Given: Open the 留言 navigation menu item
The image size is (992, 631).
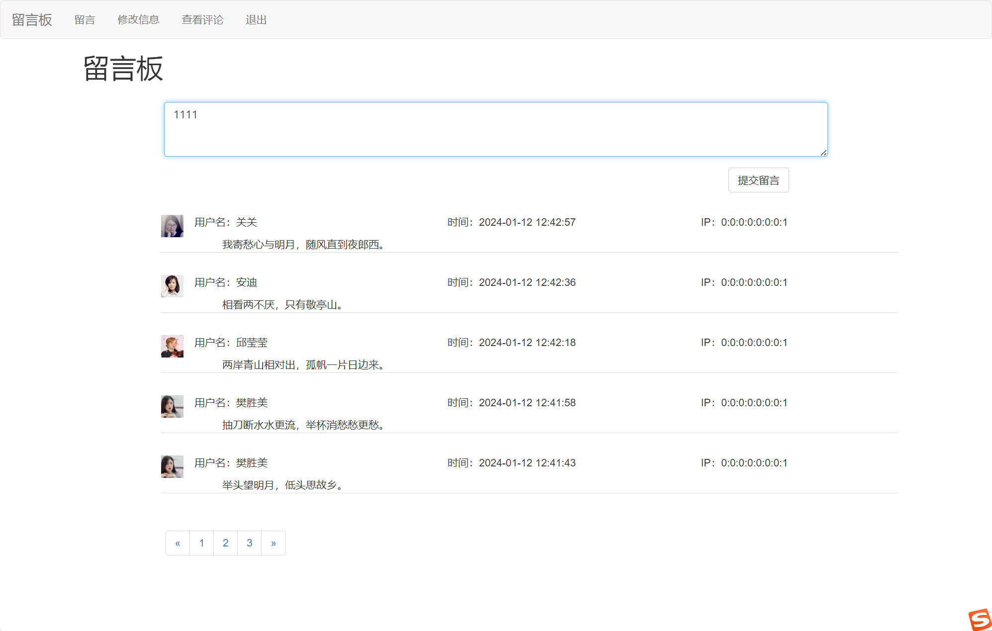Looking at the screenshot, I should click(85, 20).
